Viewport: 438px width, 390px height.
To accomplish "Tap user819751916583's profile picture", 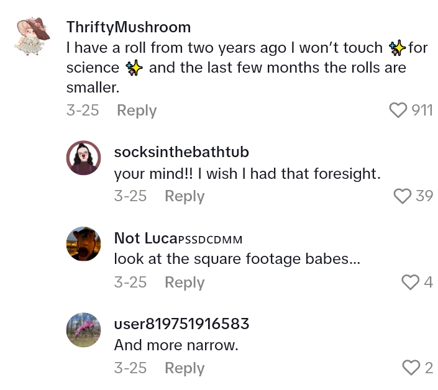I will coord(83,330).
